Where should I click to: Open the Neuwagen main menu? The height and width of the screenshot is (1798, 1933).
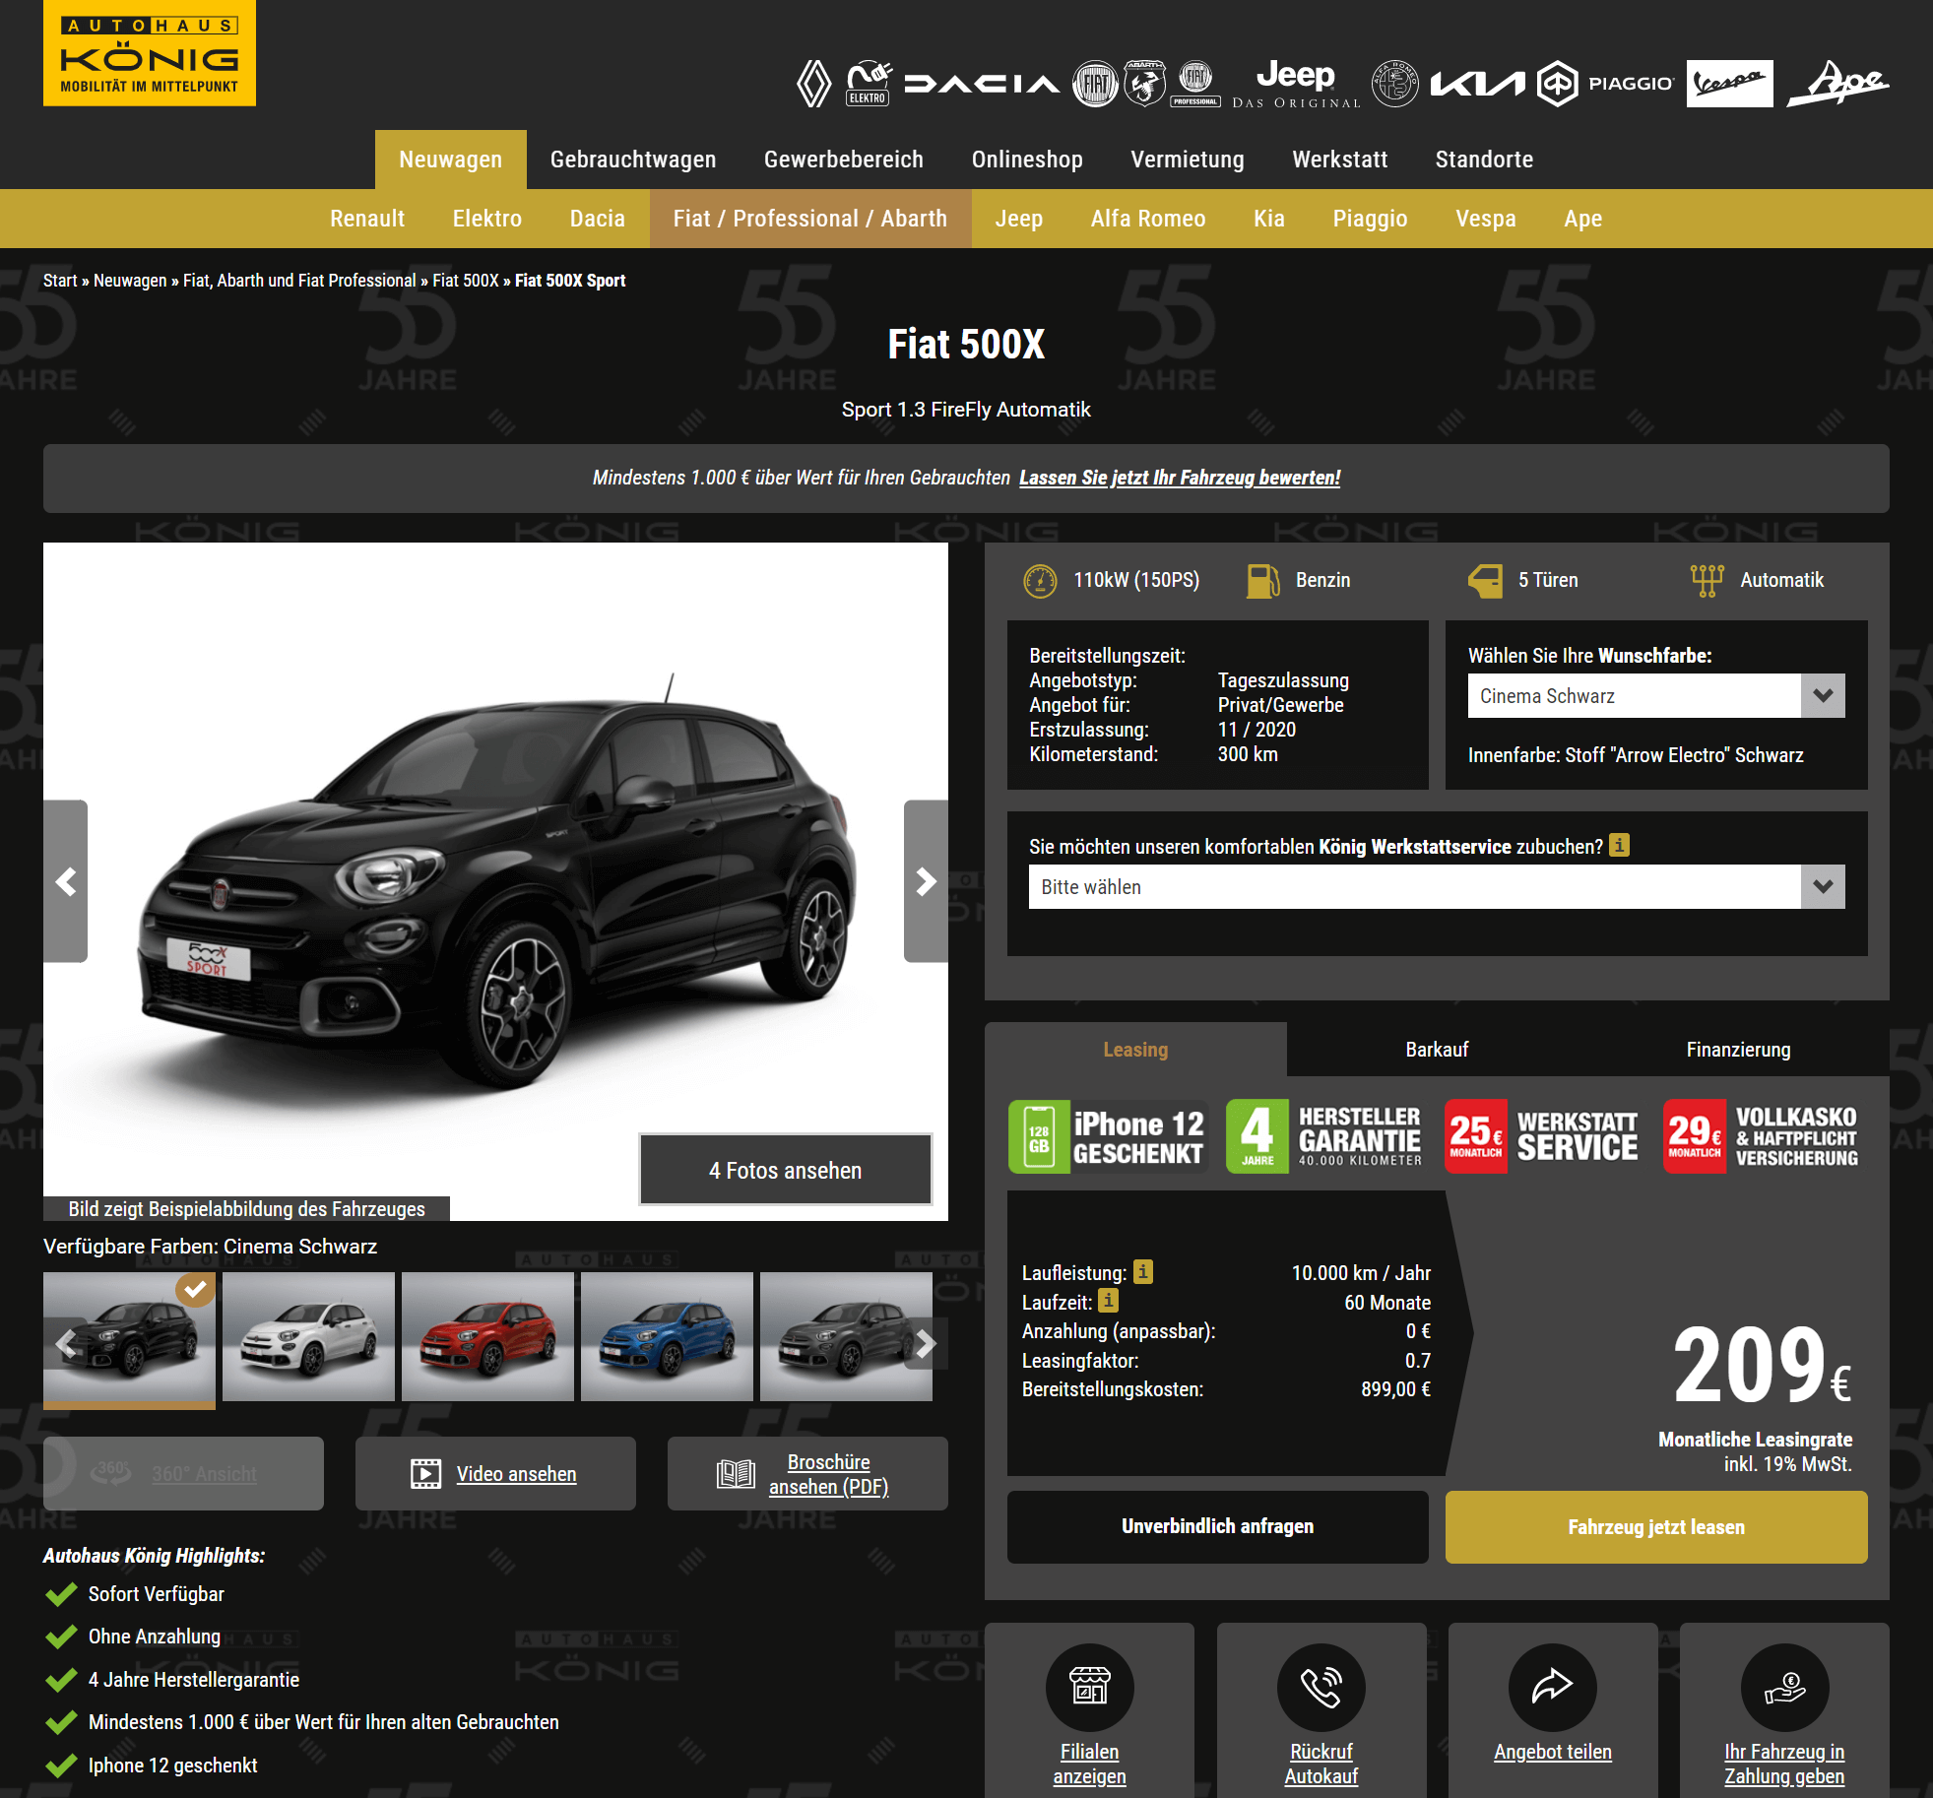click(451, 160)
